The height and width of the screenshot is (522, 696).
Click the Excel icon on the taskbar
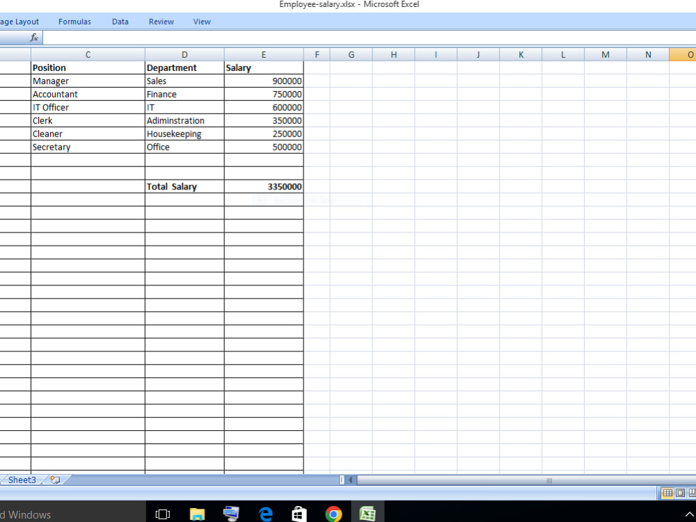(x=367, y=514)
